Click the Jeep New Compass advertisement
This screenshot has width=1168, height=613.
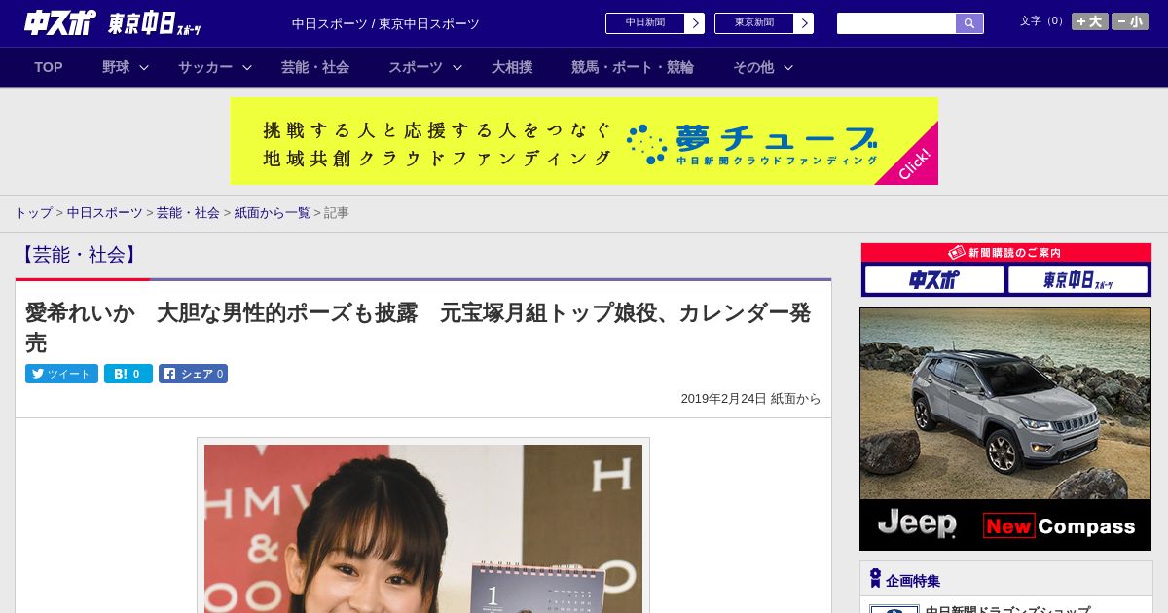pos(1005,429)
